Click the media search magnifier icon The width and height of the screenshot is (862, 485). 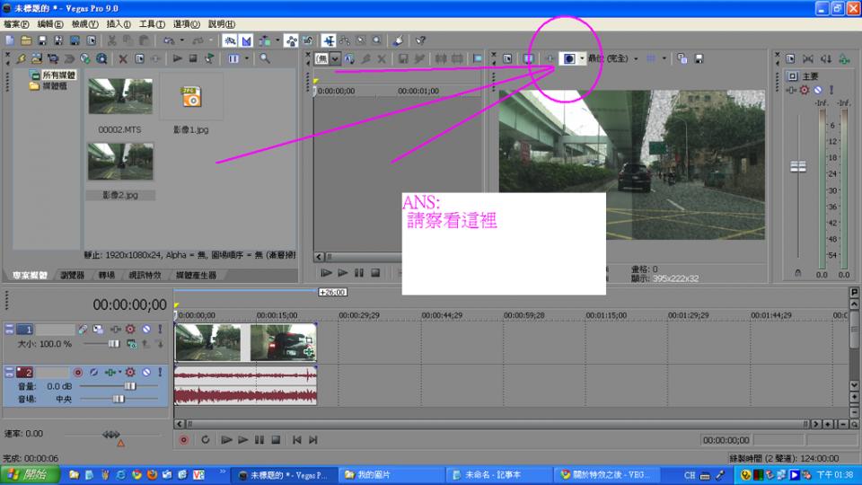point(265,58)
